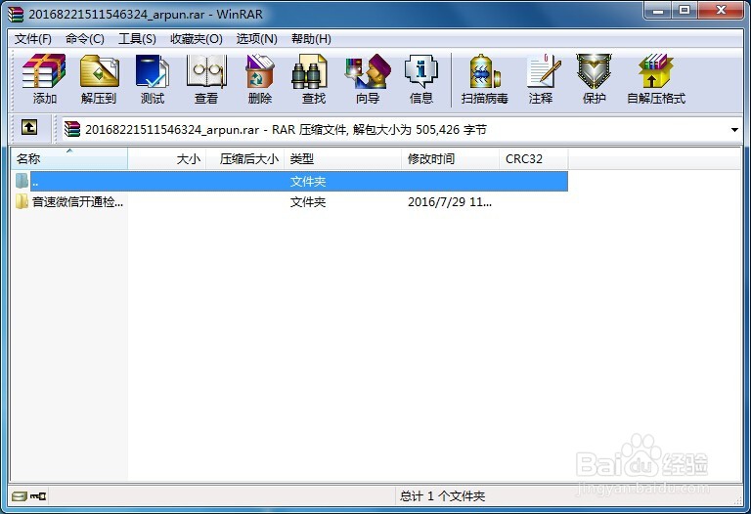Sort by the 名称 column header
This screenshot has width=751, height=514.
(69, 159)
